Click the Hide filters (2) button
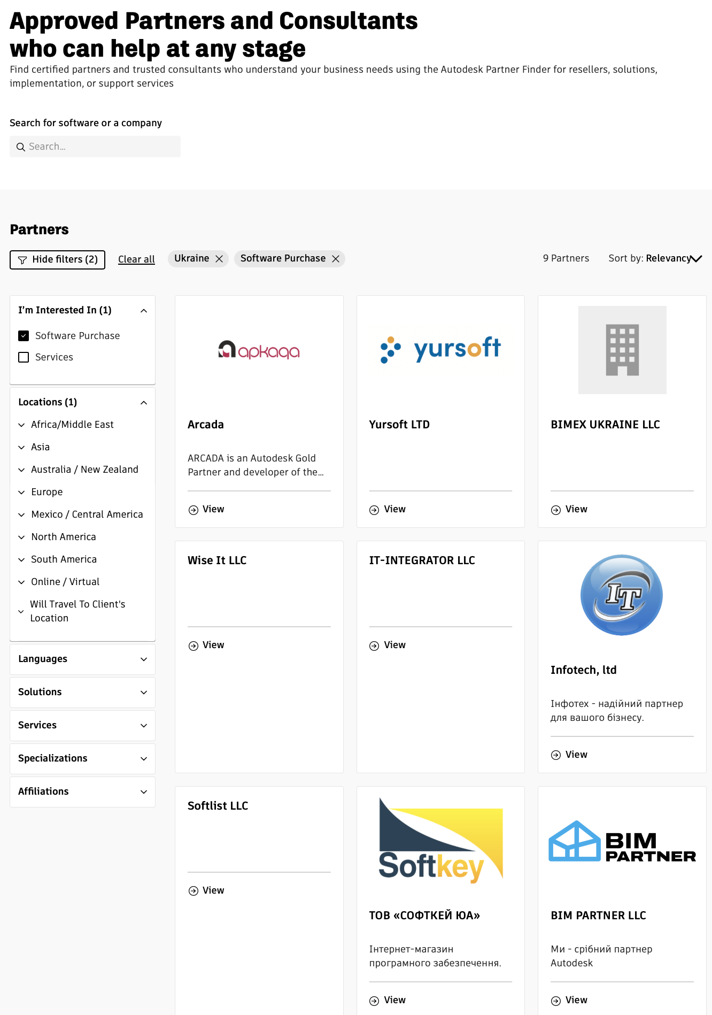This screenshot has height=1015, width=712. pos(58,260)
